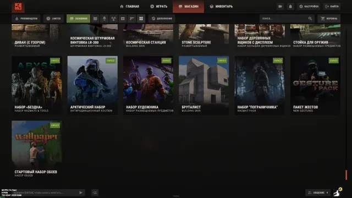Open КОСМИЧЕСКАЯ СТАНЦИЯ building skin
Viewport: 352px width, 198px height.
(148, 37)
